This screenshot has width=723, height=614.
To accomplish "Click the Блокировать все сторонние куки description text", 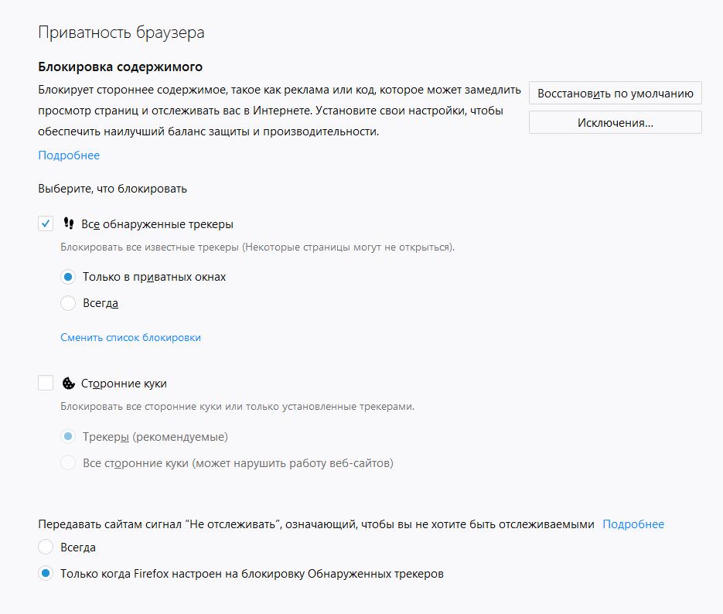I will tap(237, 406).
